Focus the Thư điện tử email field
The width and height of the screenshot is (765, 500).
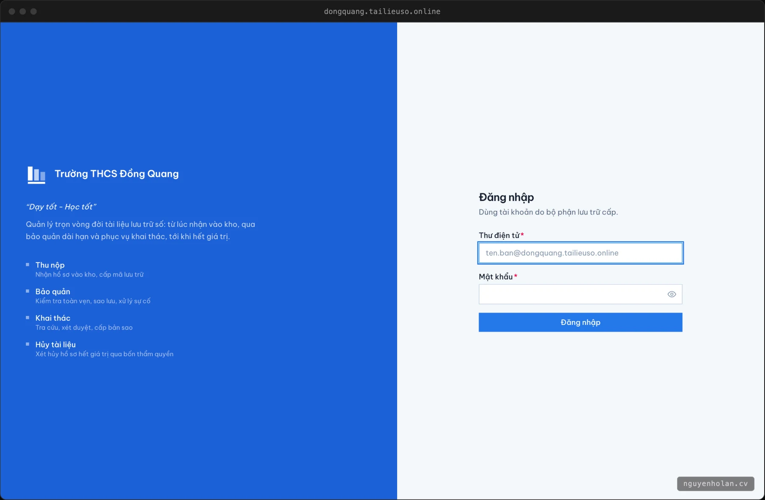[x=580, y=253]
